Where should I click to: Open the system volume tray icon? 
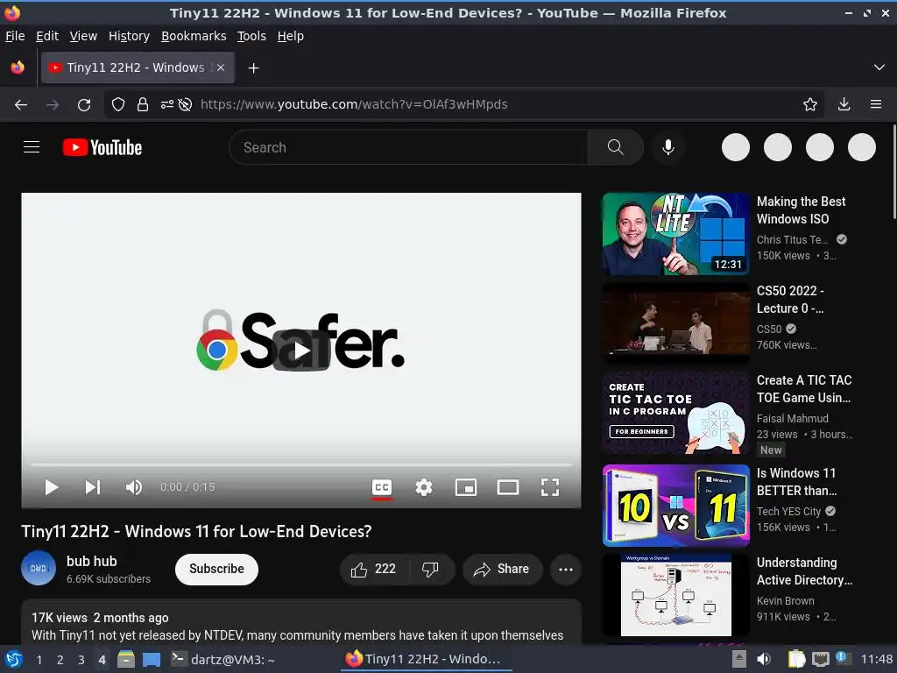click(763, 659)
